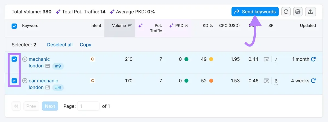Refresh metrics for mechanic london row
Viewport: 328px width, 122px height.
click(314, 59)
